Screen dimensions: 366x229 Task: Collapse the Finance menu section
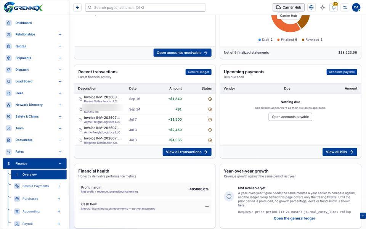(60, 164)
